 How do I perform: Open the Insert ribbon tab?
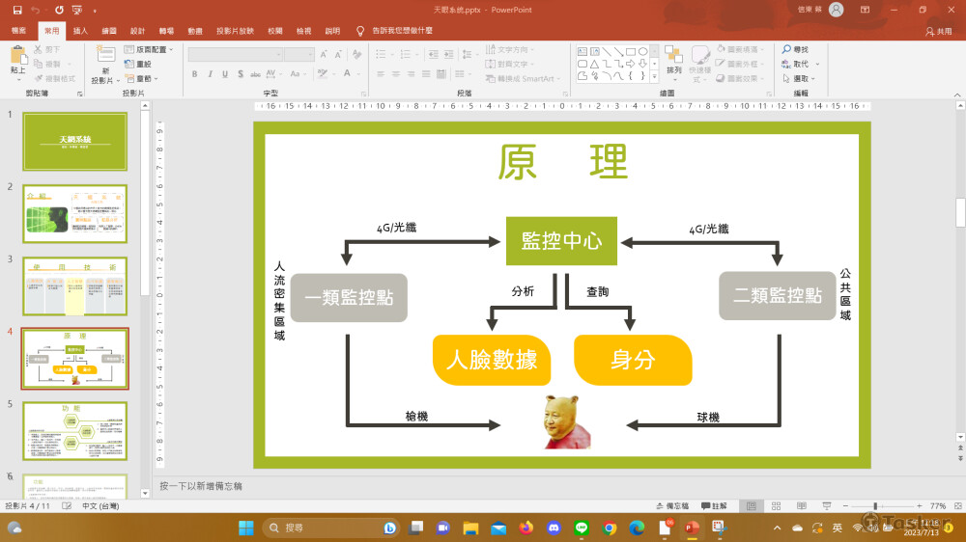click(80, 31)
